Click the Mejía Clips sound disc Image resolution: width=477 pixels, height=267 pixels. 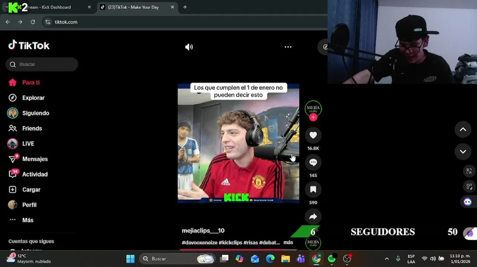pos(313,243)
